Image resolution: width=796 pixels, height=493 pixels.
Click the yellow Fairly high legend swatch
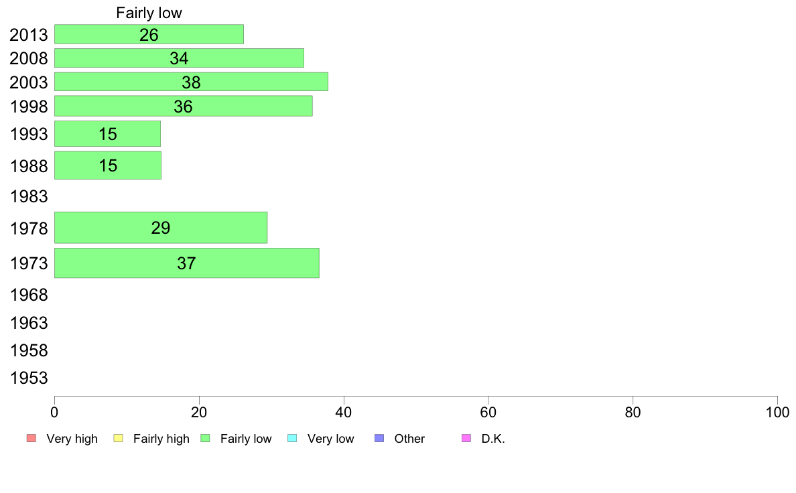(x=119, y=438)
